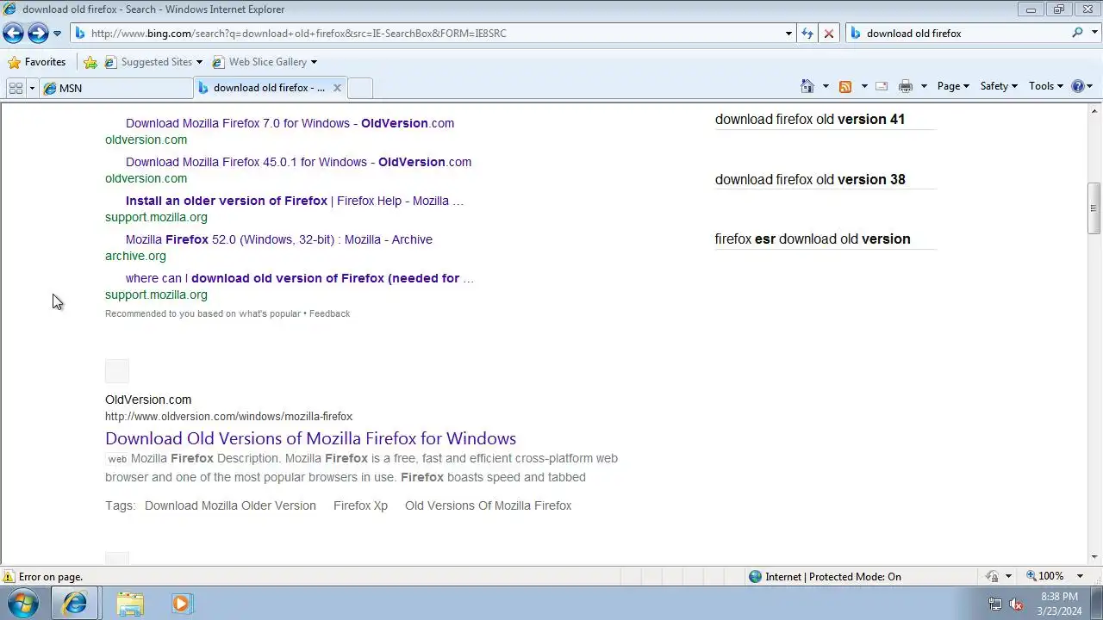The image size is (1103, 620).
Task: Click the Feedback link under recommendations
Action: coord(329,313)
